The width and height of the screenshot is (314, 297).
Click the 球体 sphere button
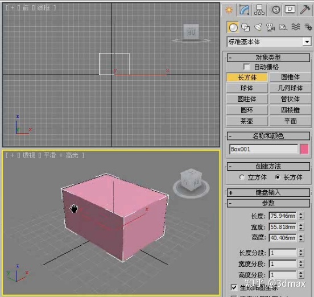[247, 88]
